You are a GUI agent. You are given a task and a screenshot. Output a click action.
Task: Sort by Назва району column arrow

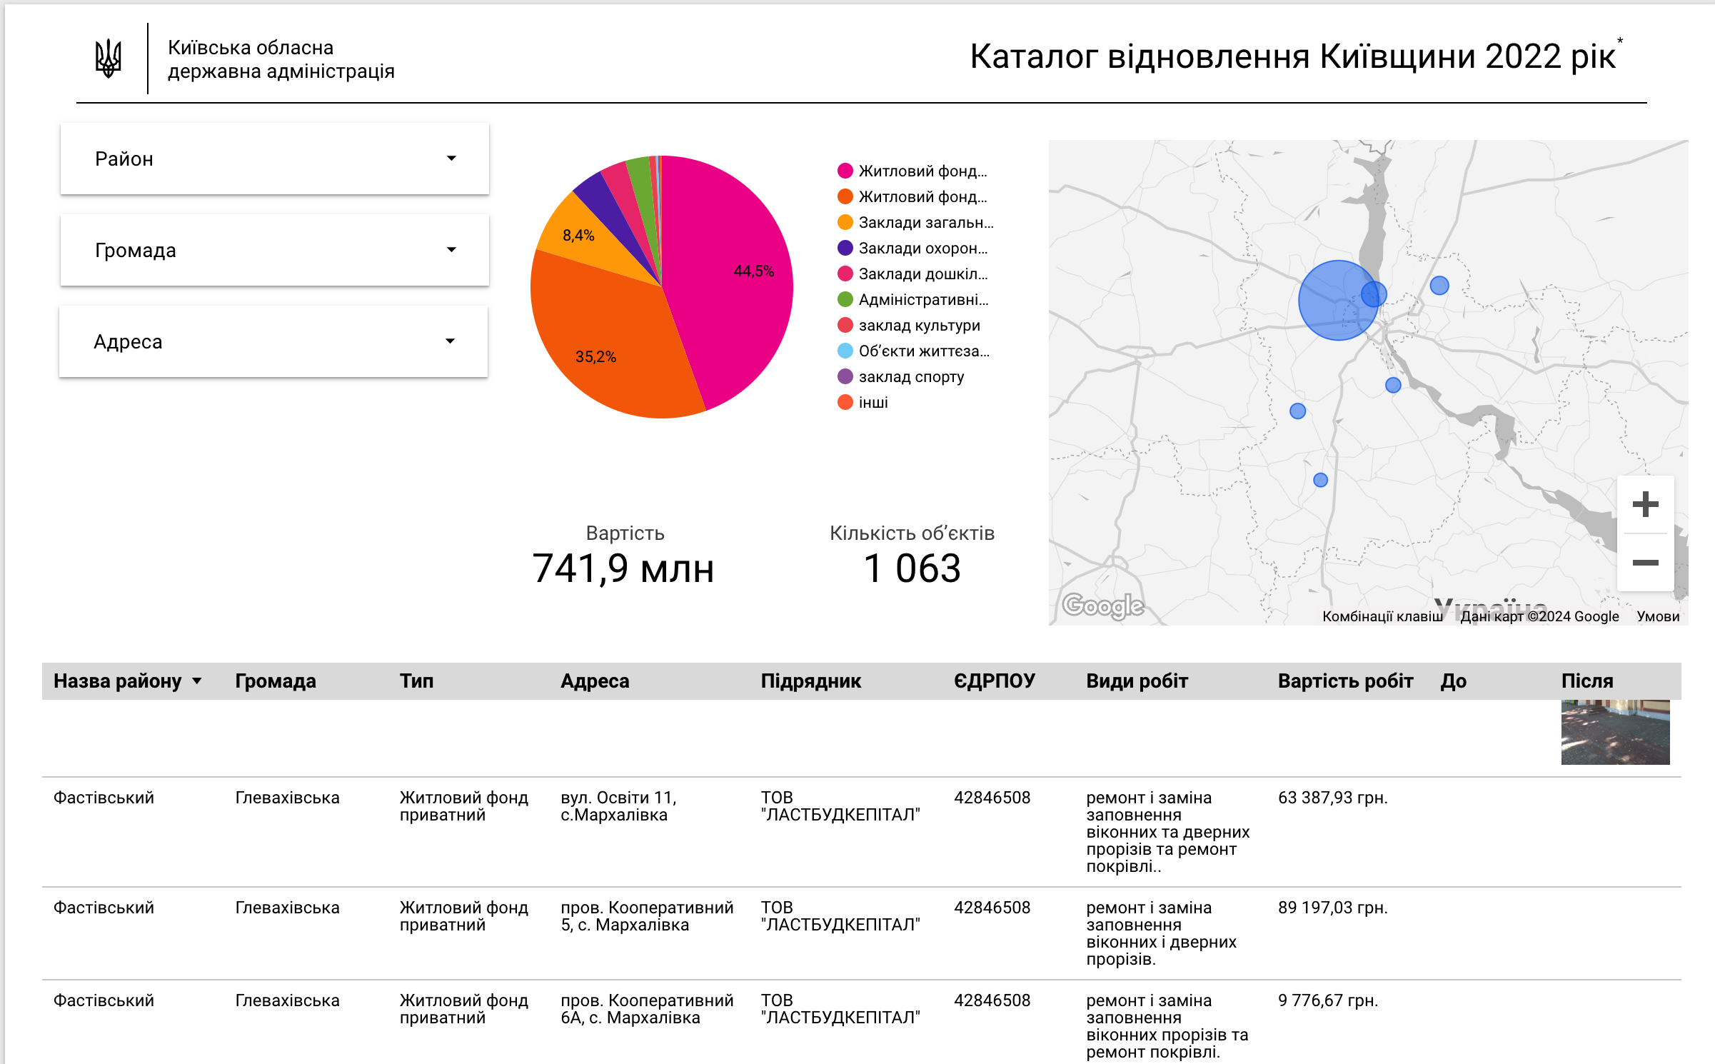[197, 681]
